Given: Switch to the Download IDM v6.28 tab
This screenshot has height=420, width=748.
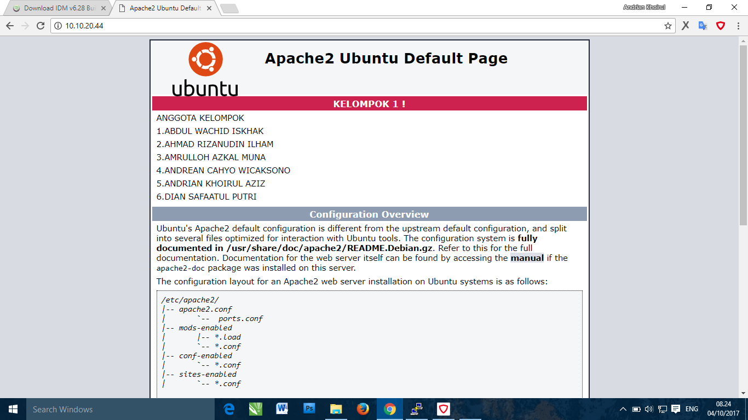Looking at the screenshot, I should [x=59, y=8].
